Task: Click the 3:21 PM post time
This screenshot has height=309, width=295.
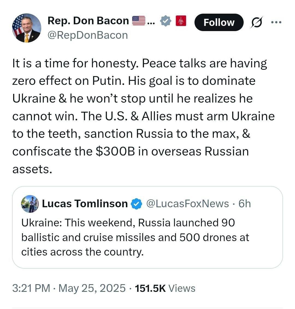Action: point(31,288)
